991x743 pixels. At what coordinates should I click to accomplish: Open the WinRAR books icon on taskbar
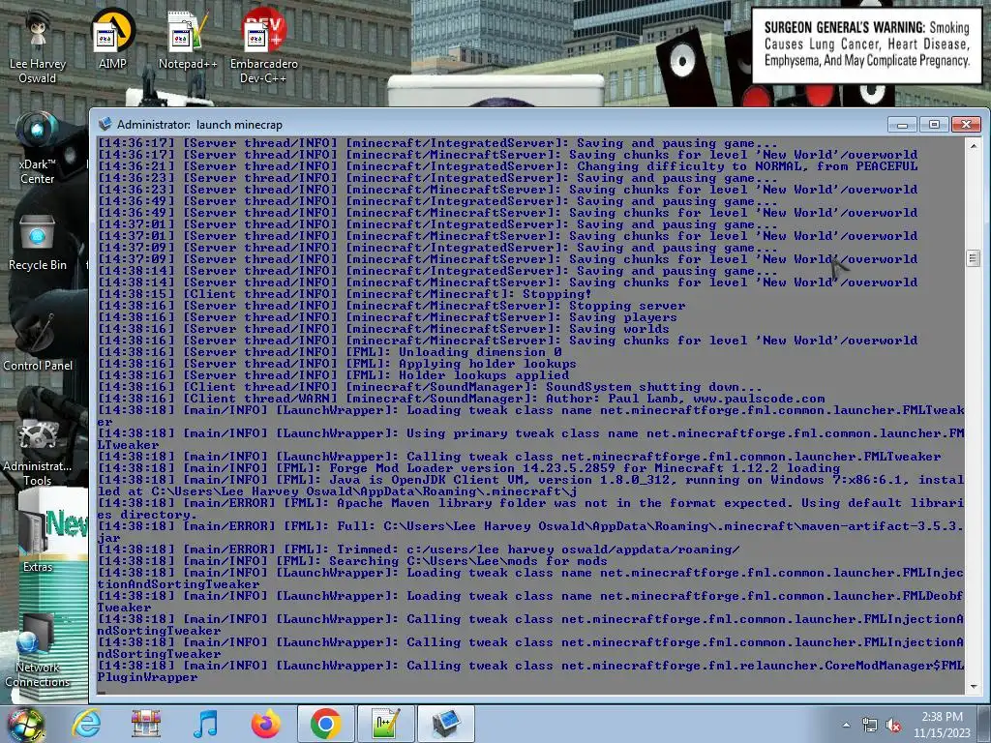click(x=146, y=724)
